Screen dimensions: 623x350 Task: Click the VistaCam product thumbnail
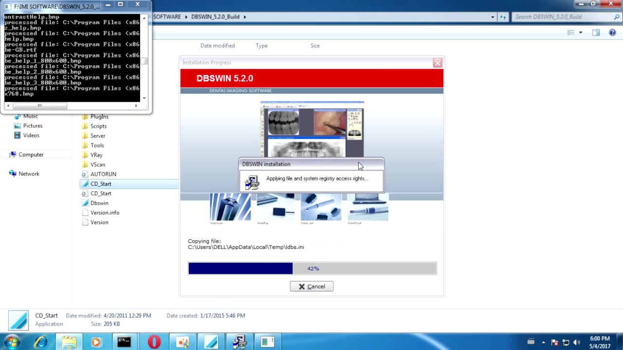tap(321, 208)
